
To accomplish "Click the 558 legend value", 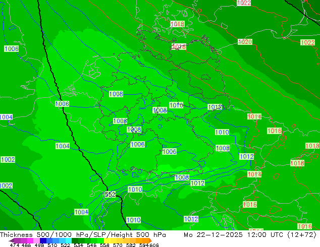I will point(104,245).
